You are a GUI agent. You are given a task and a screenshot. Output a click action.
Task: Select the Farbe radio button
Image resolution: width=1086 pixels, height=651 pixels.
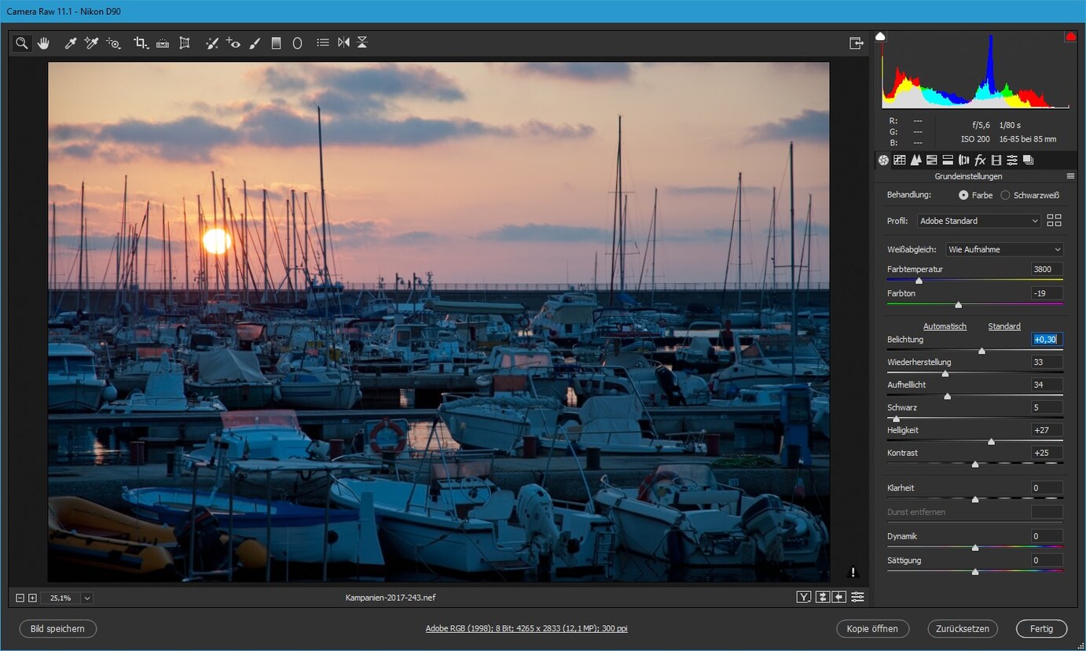coord(962,195)
